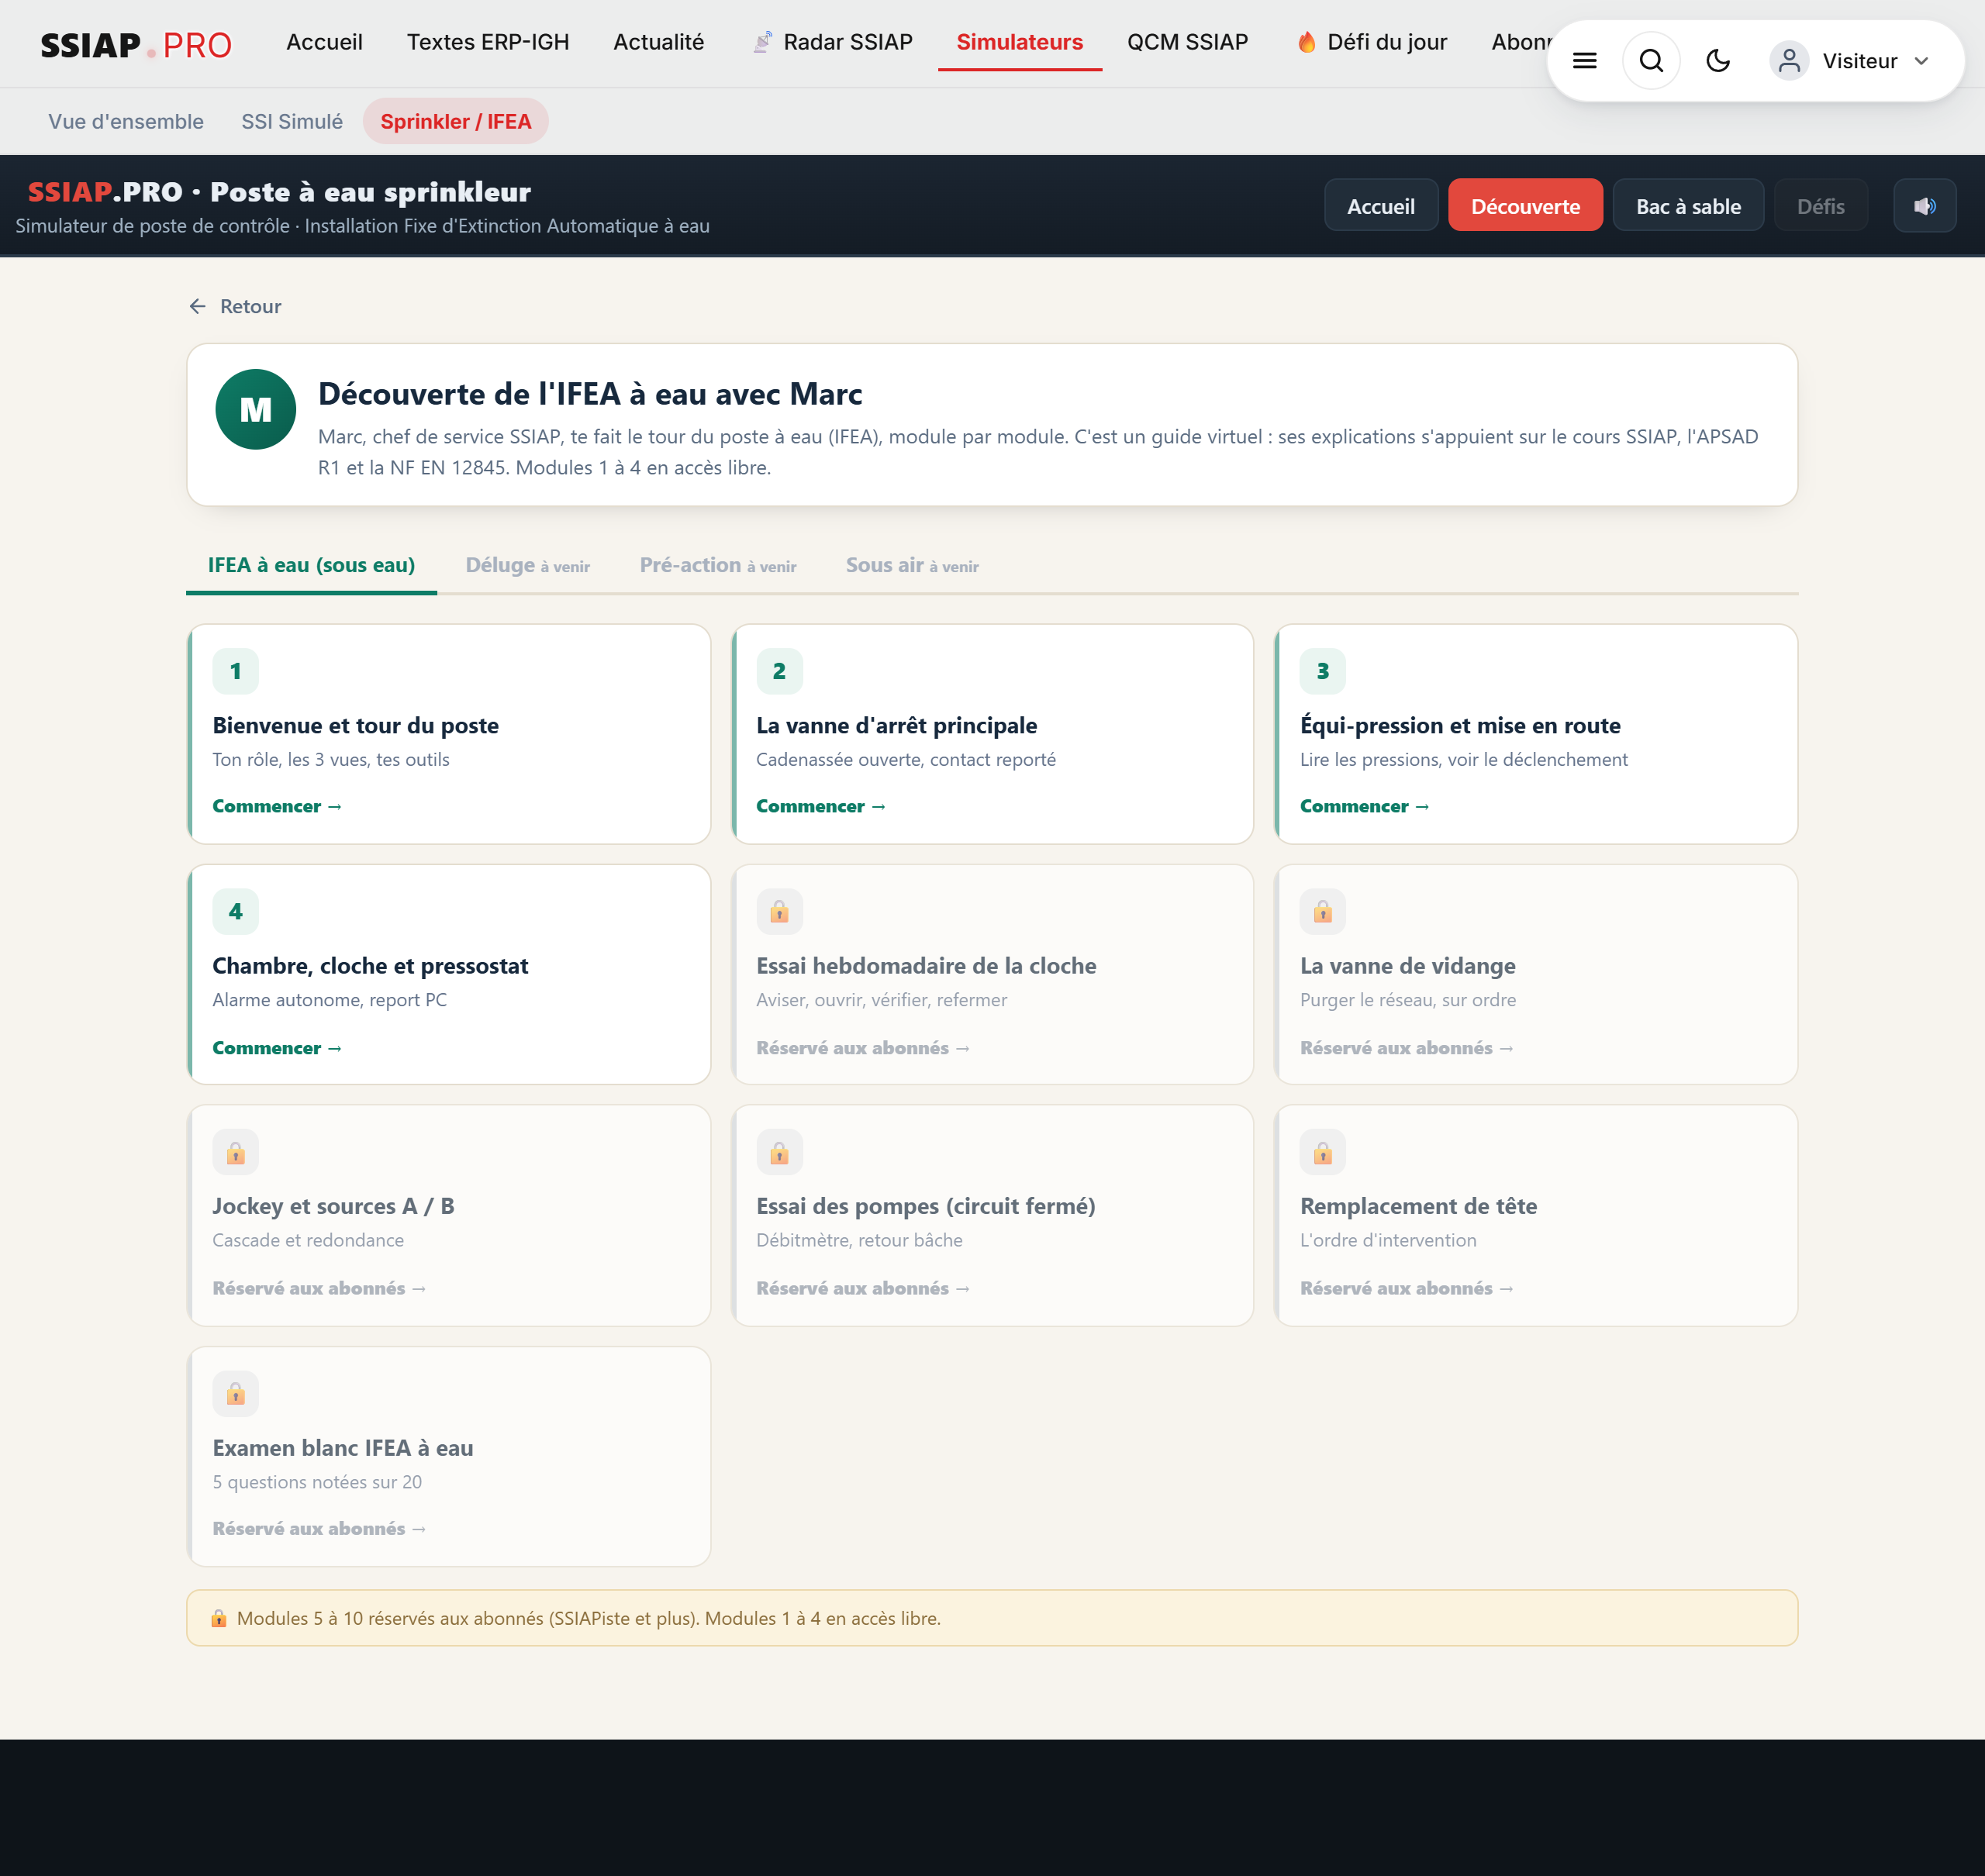Click the search magnifier icon
1985x1876 pixels.
[x=1651, y=61]
